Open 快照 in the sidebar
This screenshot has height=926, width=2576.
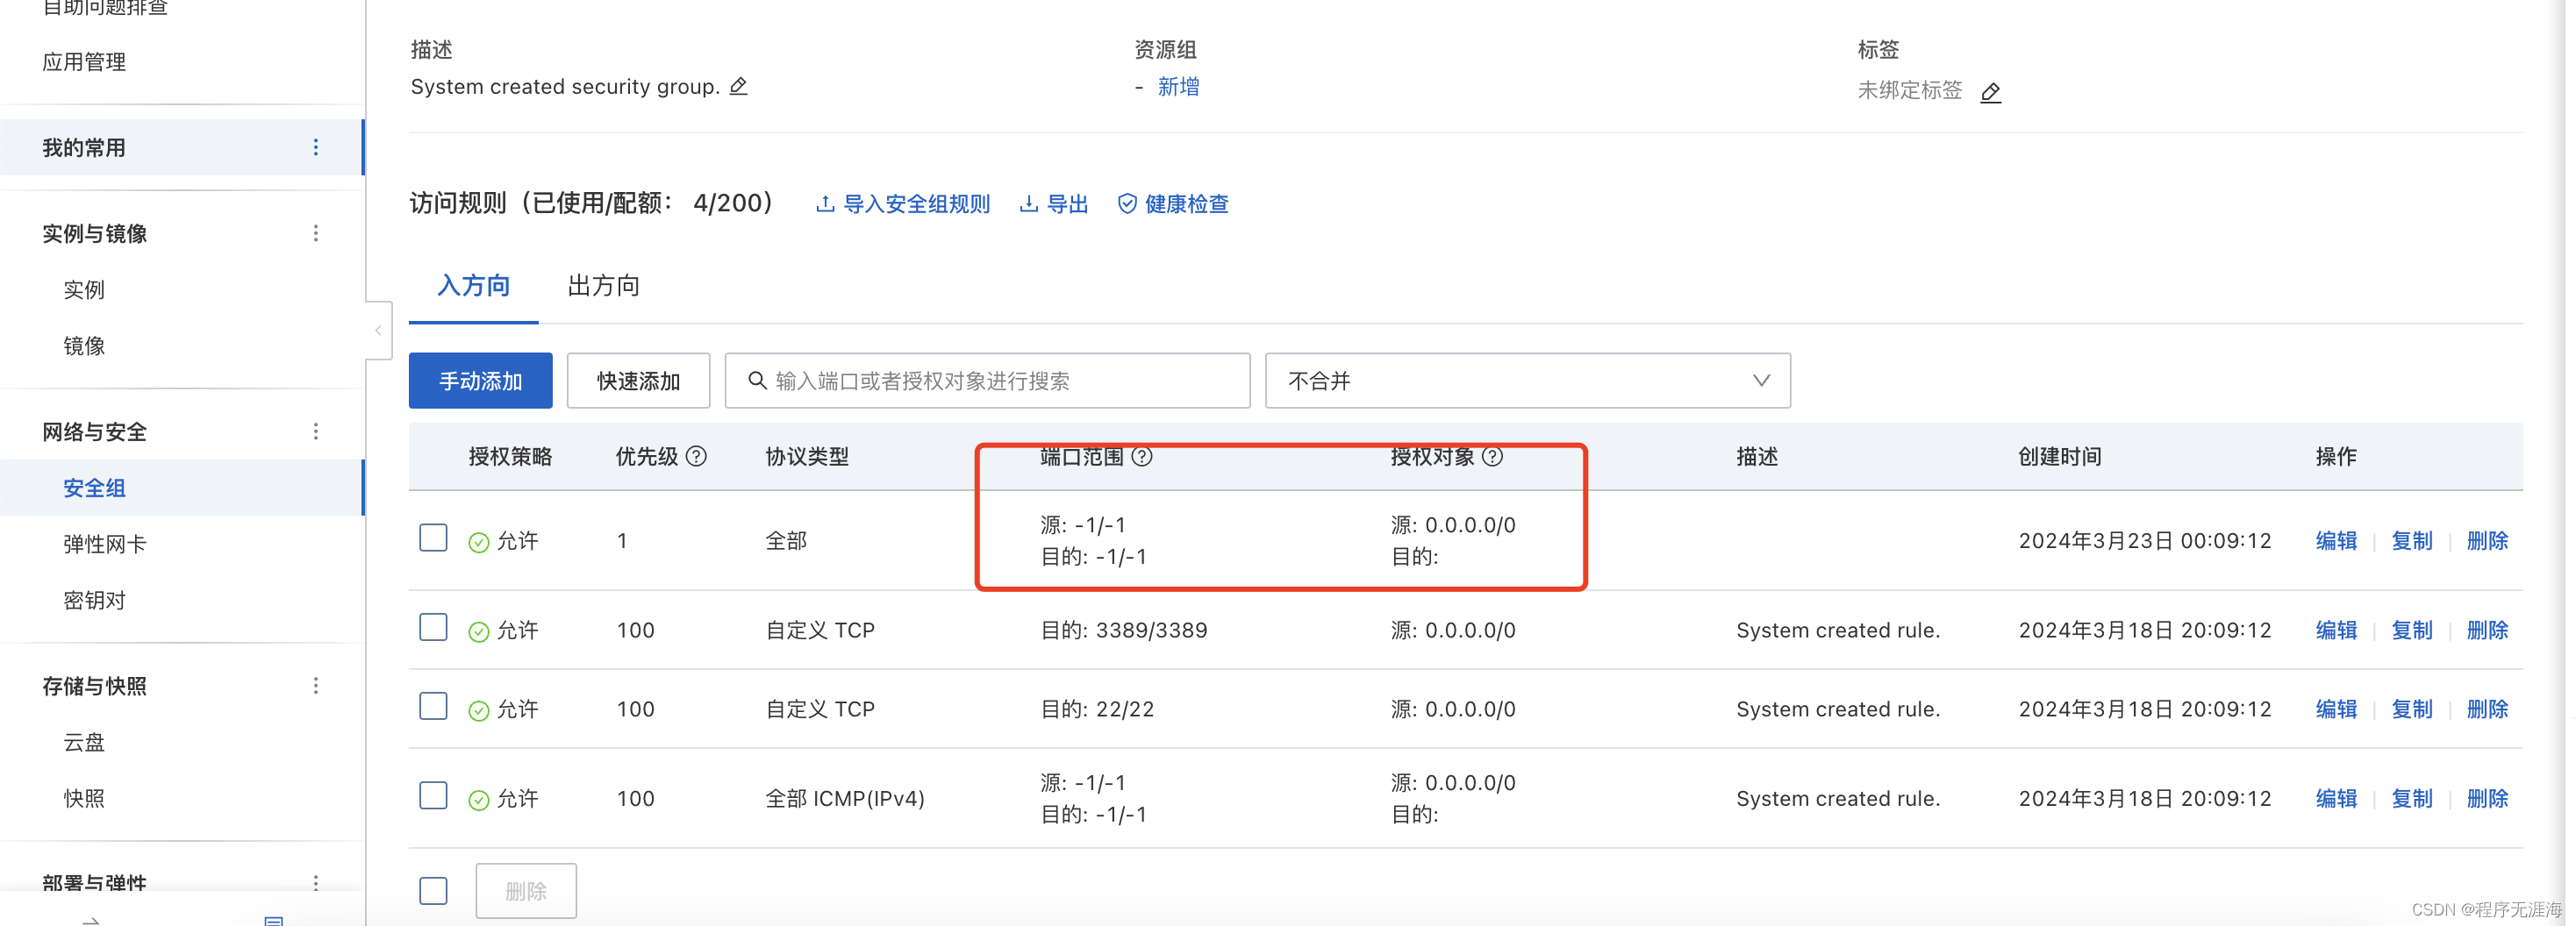[84, 798]
